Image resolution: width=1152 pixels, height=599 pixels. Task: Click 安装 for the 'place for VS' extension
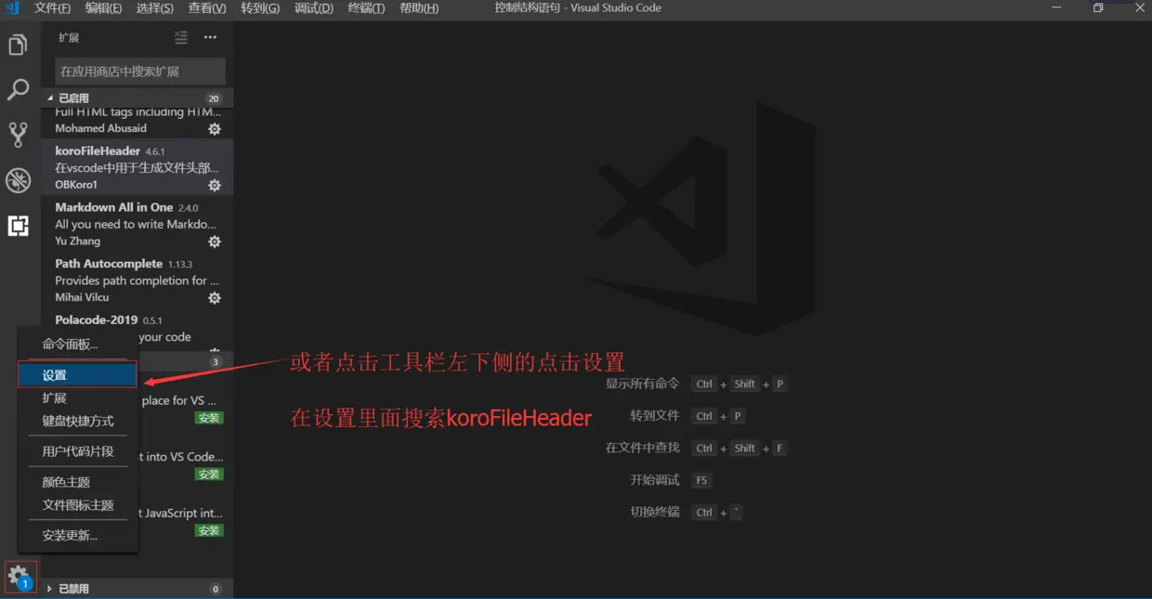coord(209,418)
